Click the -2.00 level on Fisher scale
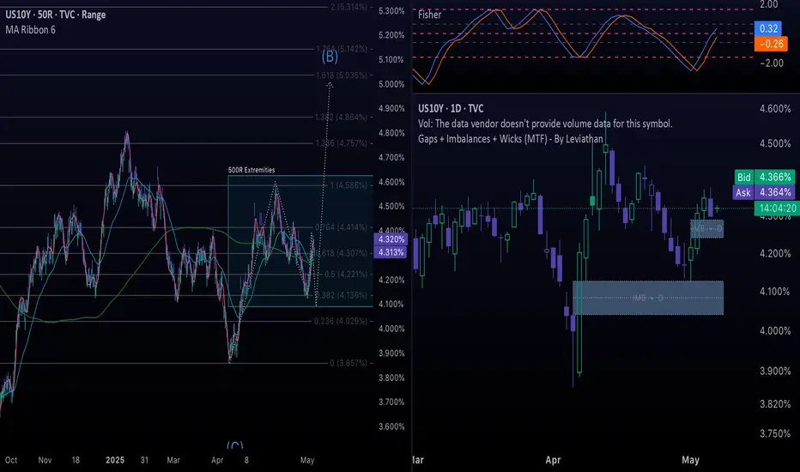 [772, 63]
